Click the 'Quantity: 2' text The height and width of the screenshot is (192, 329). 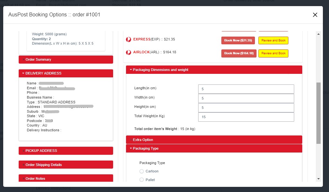pyautogui.click(x=41, y=39)
